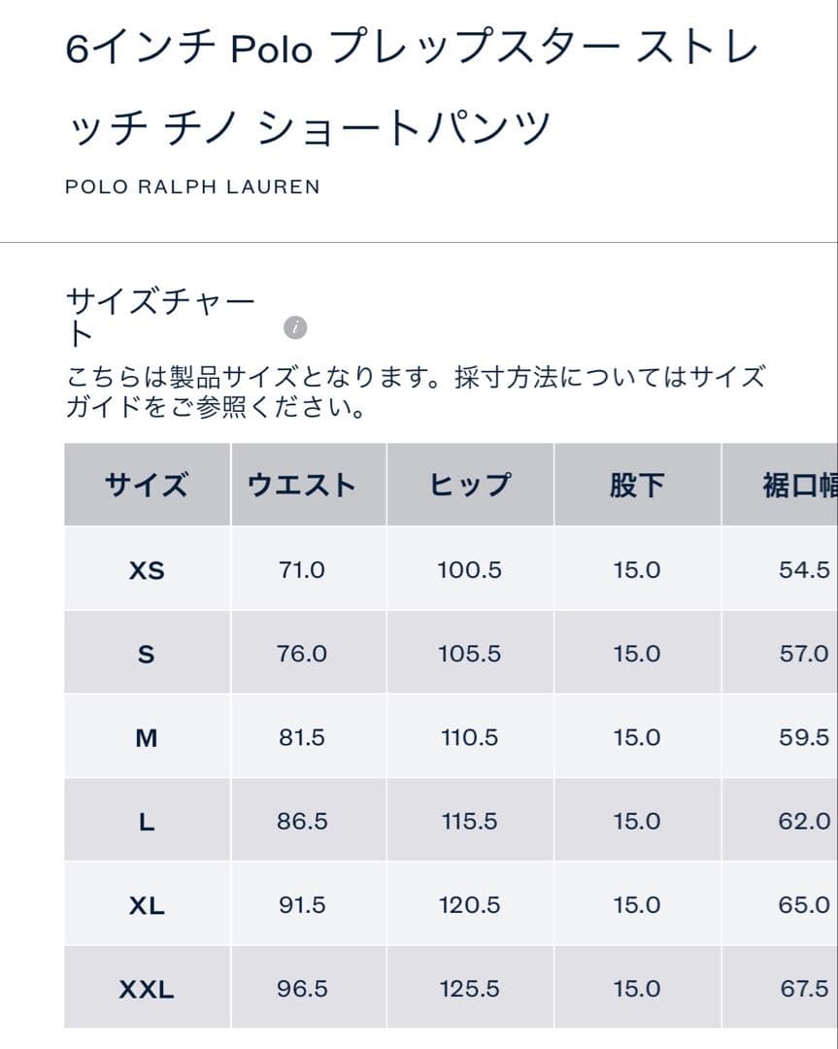Click the size guide description text
Image resolution: width=838 pixels, height=1049 pixels.
click(x=416, y=391)
